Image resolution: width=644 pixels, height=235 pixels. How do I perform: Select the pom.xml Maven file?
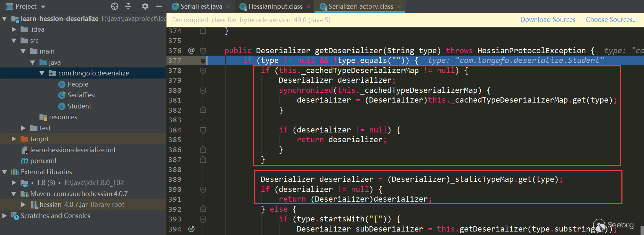pos(43,161)
